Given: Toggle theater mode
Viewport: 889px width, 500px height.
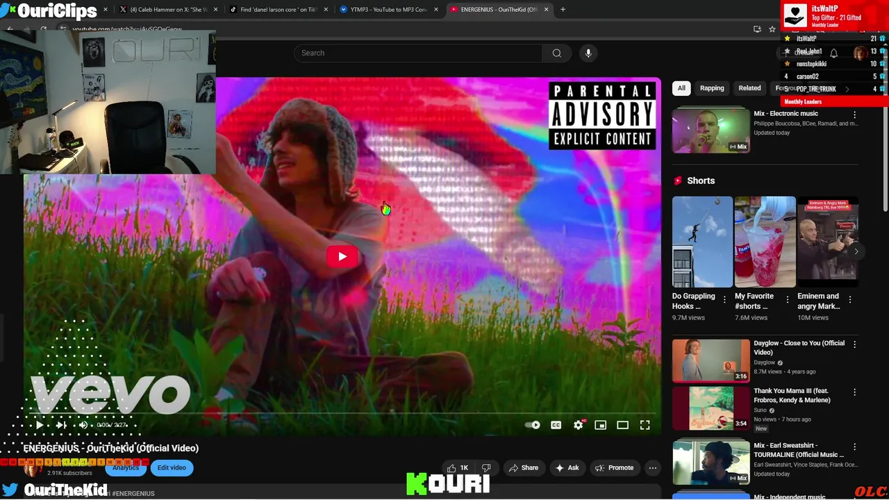Looking at the screenshot, I should coord(622,425).
